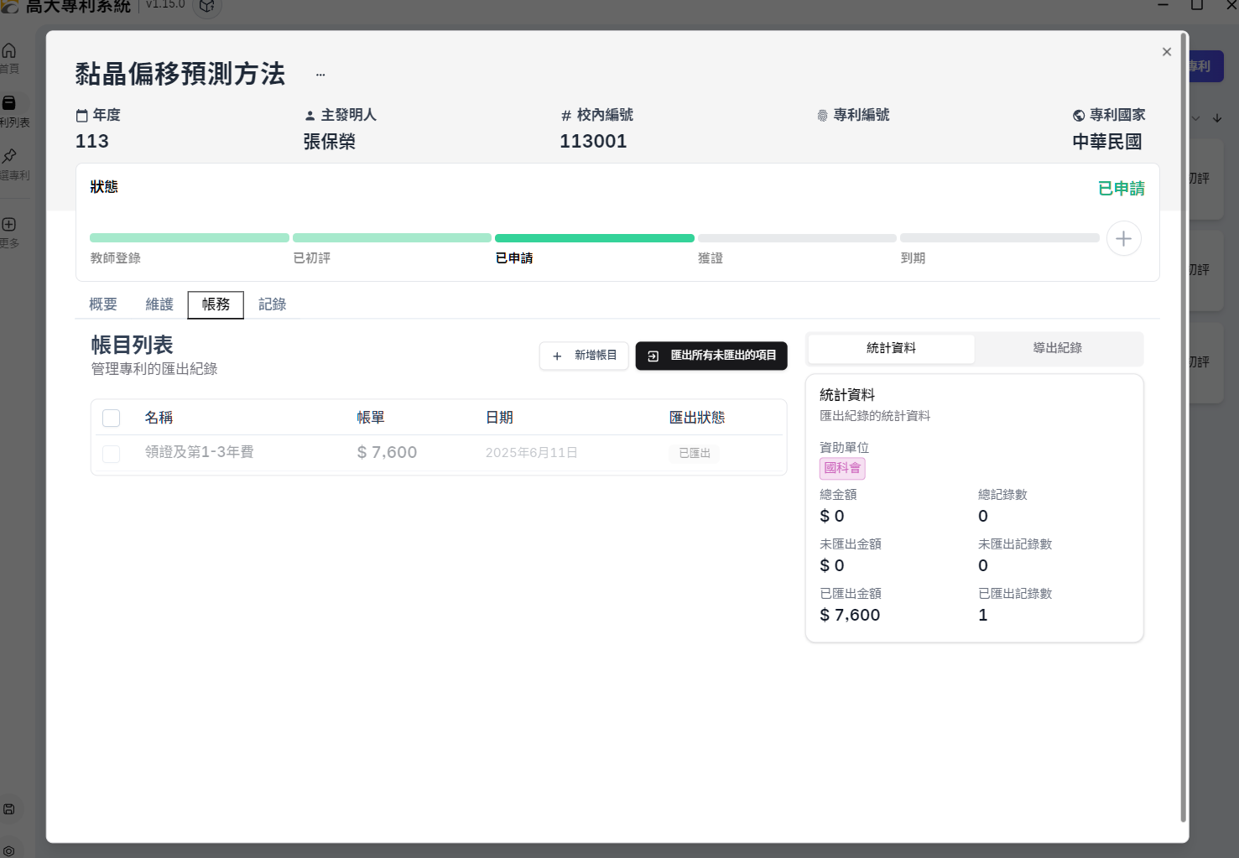Click the circular plus button after status bar
This screenshot has height=858, width=1239.
[1123, 239]
